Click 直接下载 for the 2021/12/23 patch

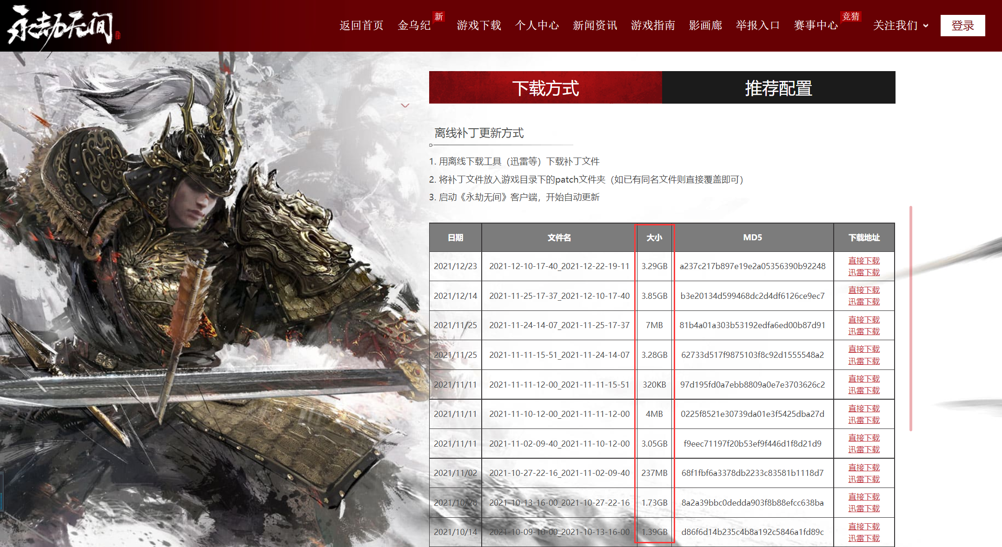tap(864, 261)
